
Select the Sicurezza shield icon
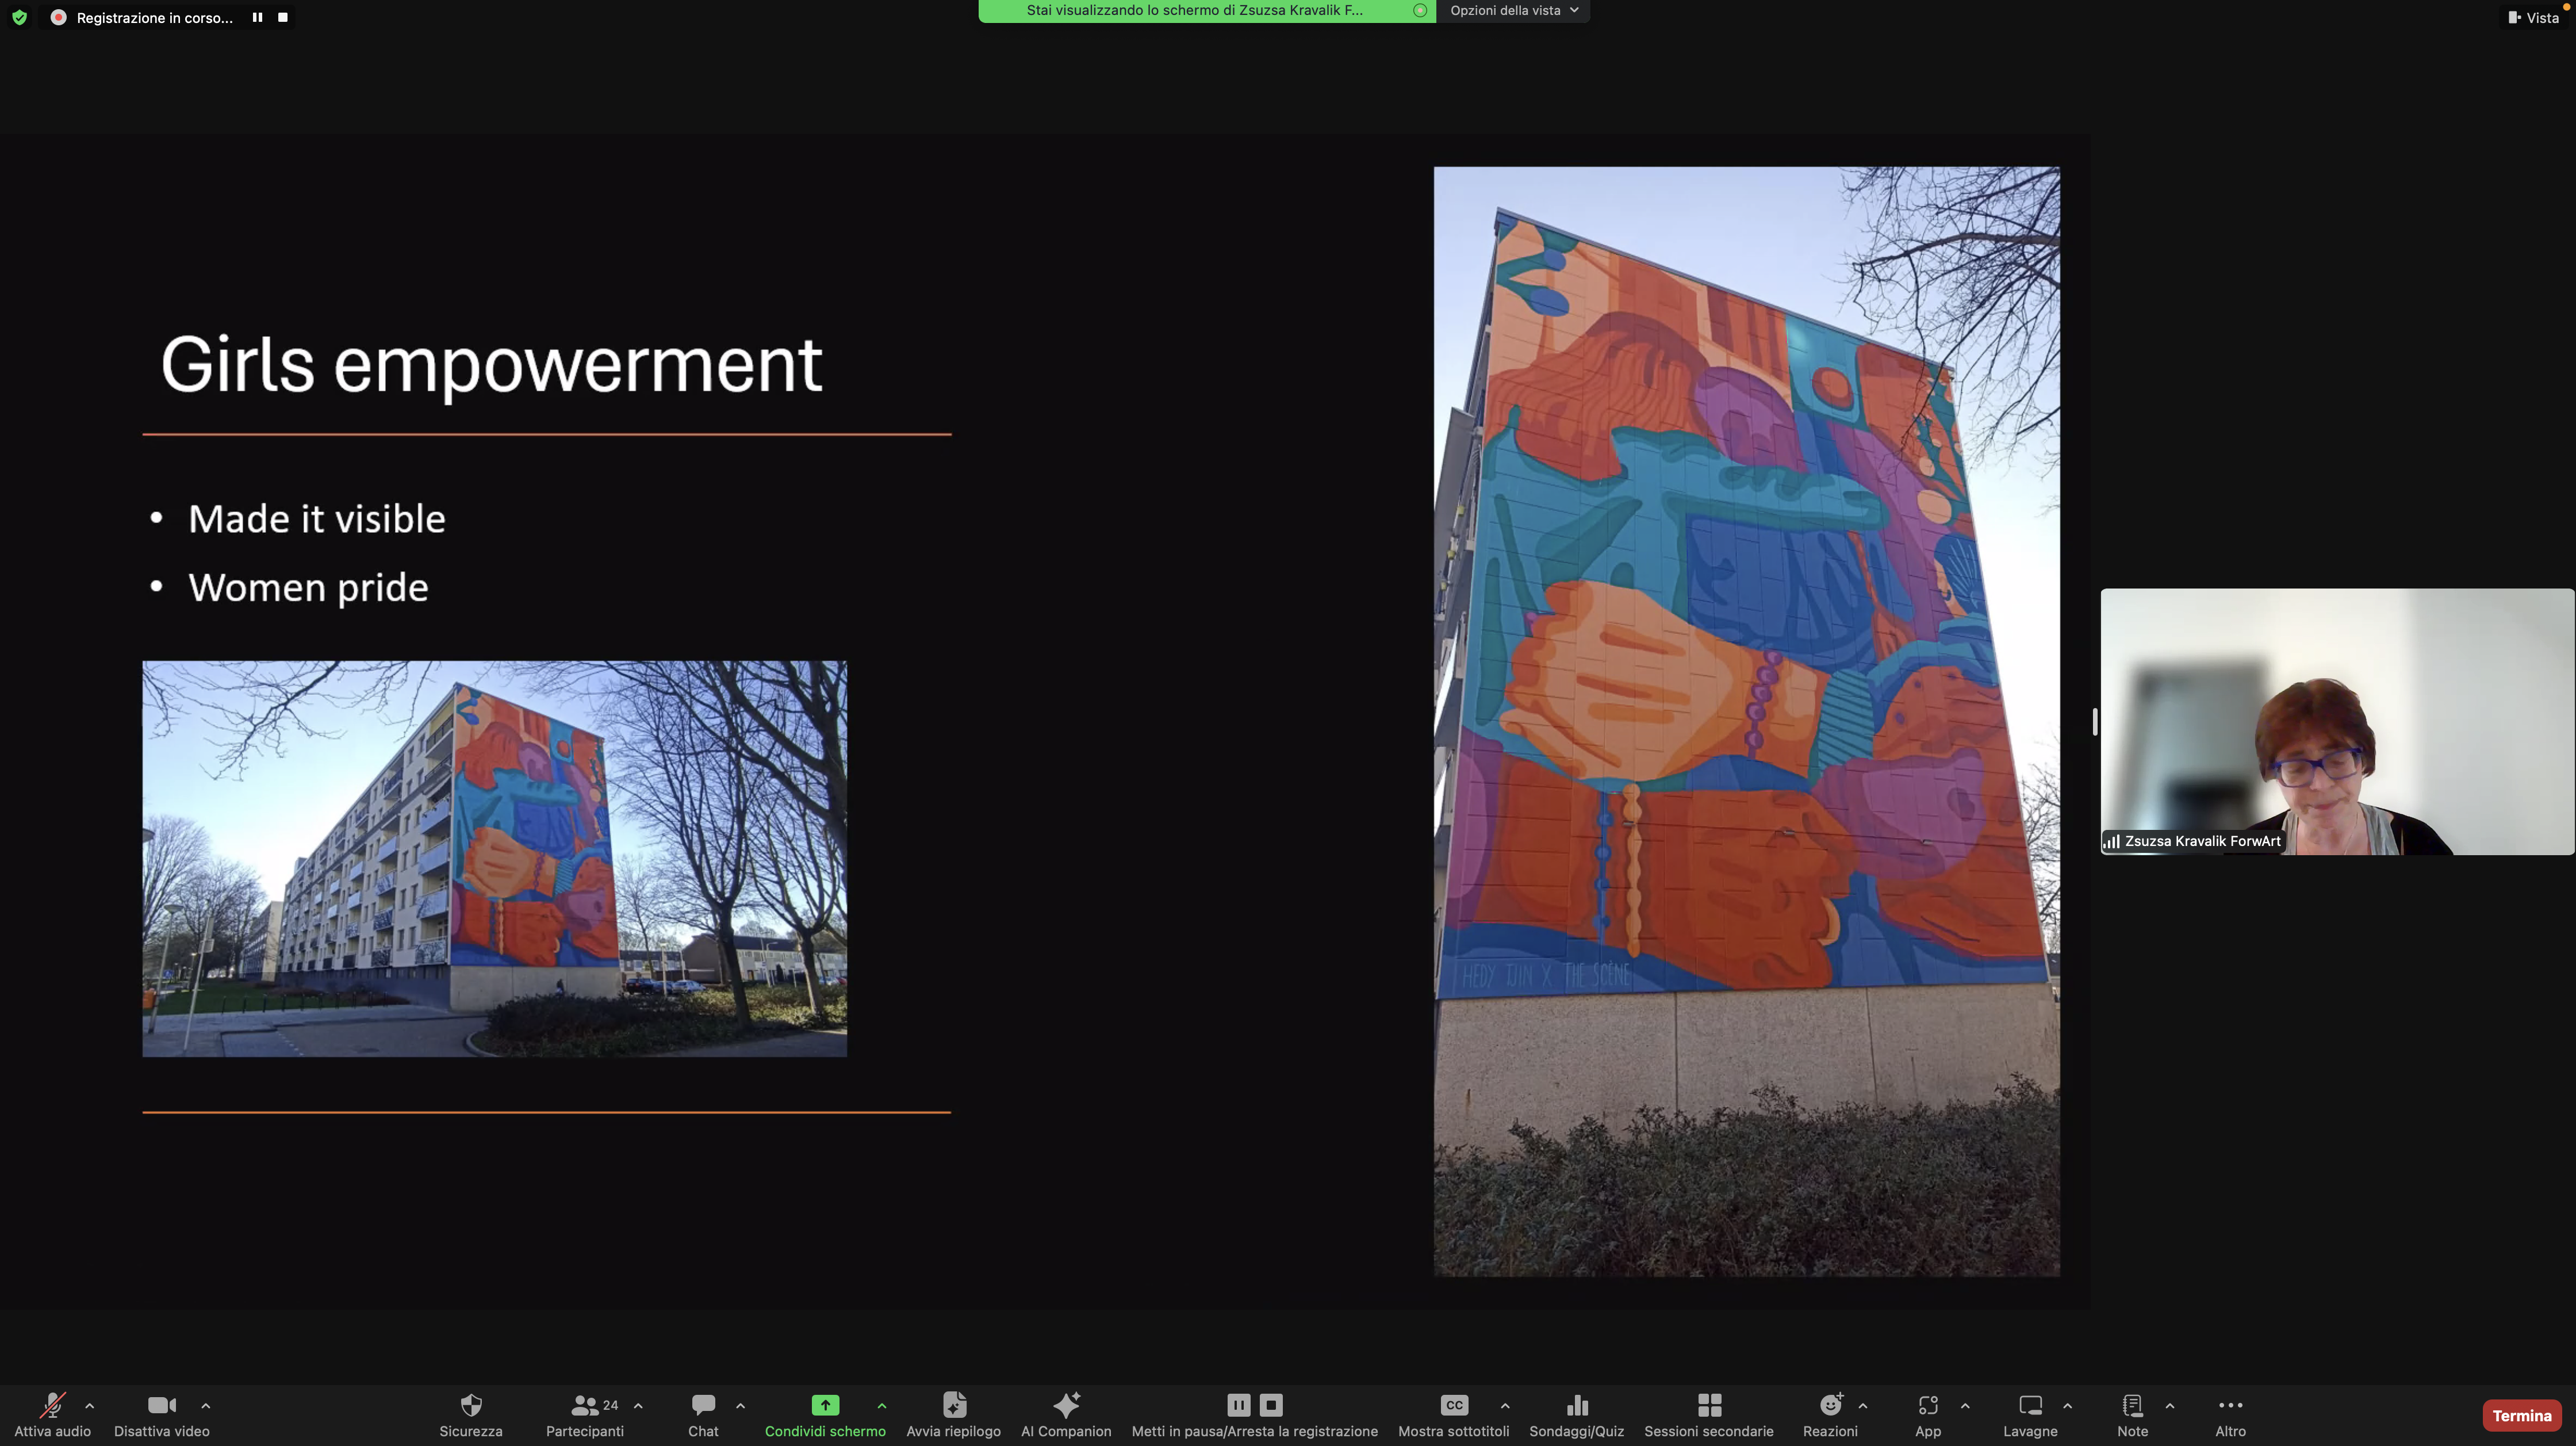(x=470, y=1413)
